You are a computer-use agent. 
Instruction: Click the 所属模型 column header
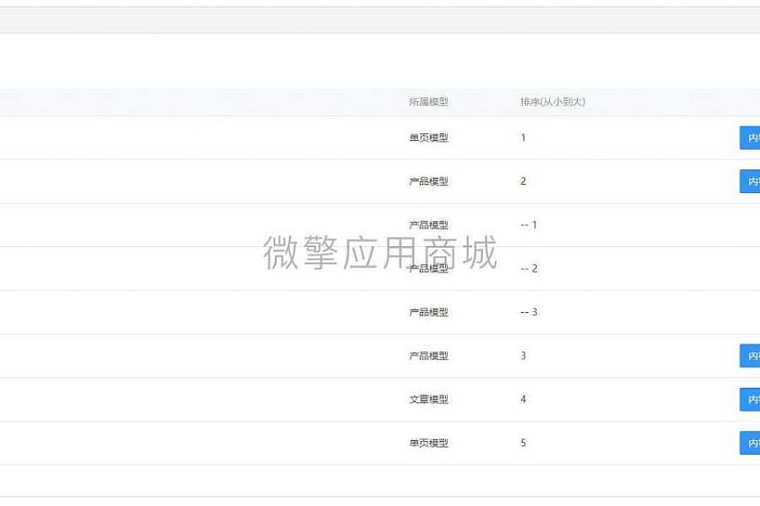(428, 102)
